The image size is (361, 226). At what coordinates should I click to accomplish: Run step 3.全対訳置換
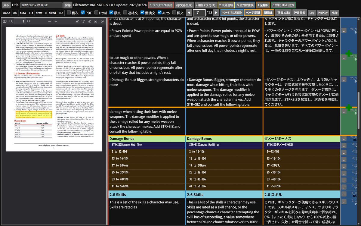click(x=245, y=5)
